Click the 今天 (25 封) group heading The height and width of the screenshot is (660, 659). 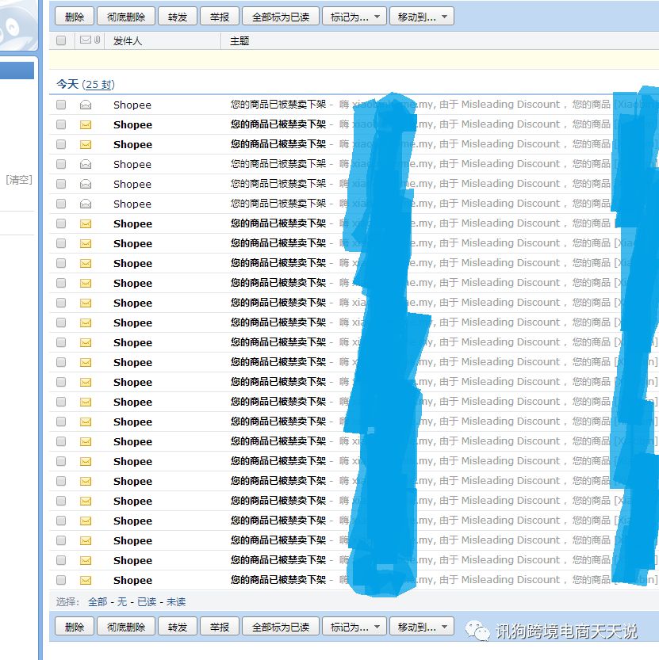(x=86, y=84)
